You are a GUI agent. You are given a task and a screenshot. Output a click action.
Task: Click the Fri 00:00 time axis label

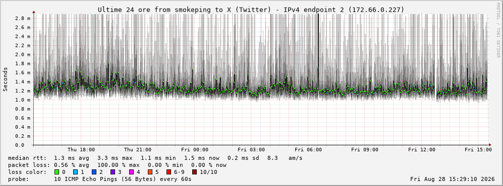point(195,150)
